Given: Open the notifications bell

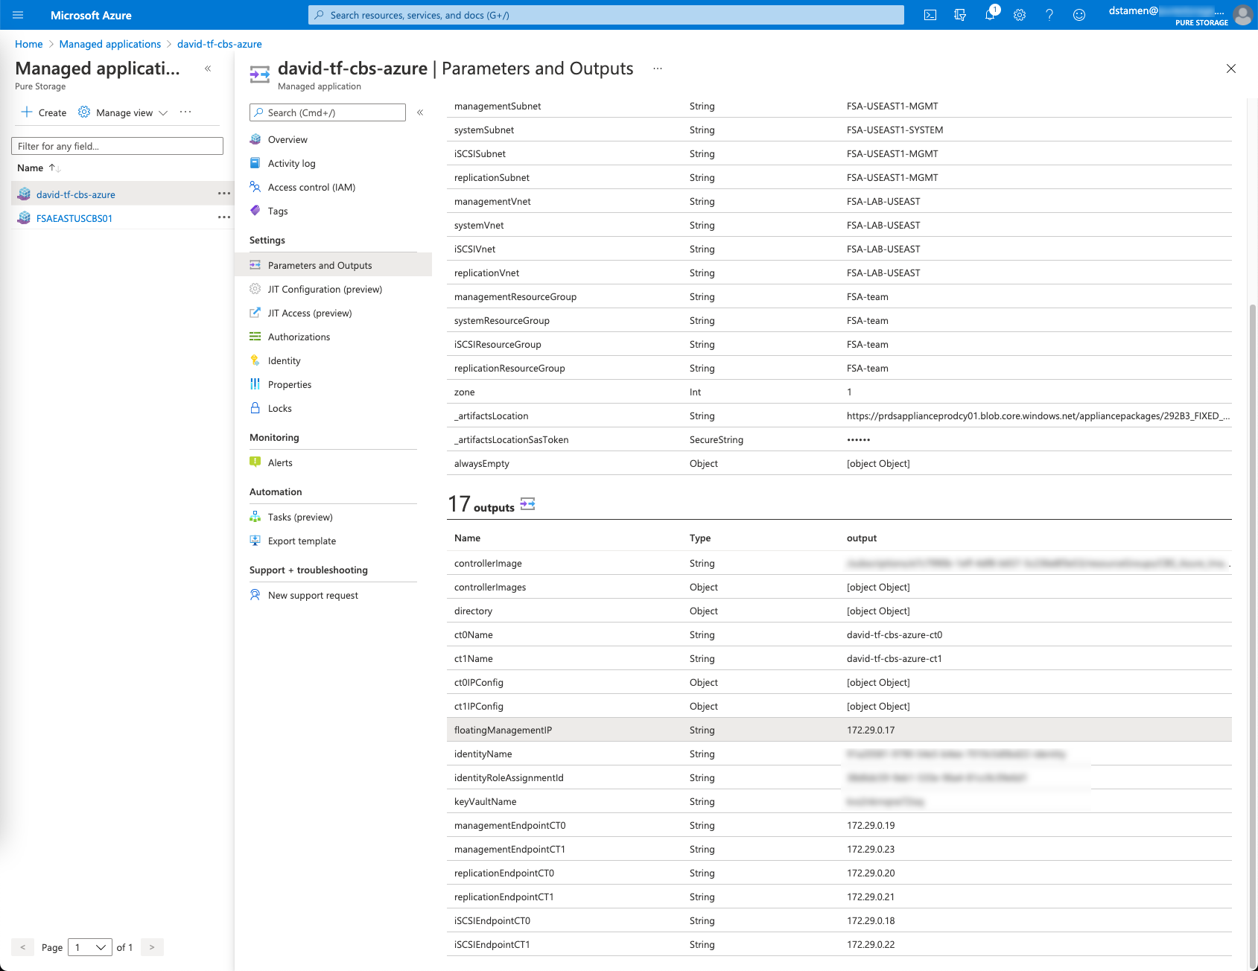Looking at the screenshot, I should (990, 15).
